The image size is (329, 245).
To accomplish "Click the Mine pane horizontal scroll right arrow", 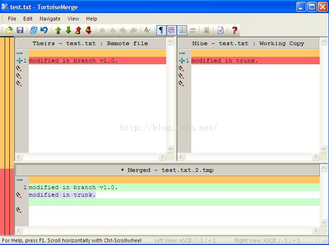I will click(x=316, y=157).
